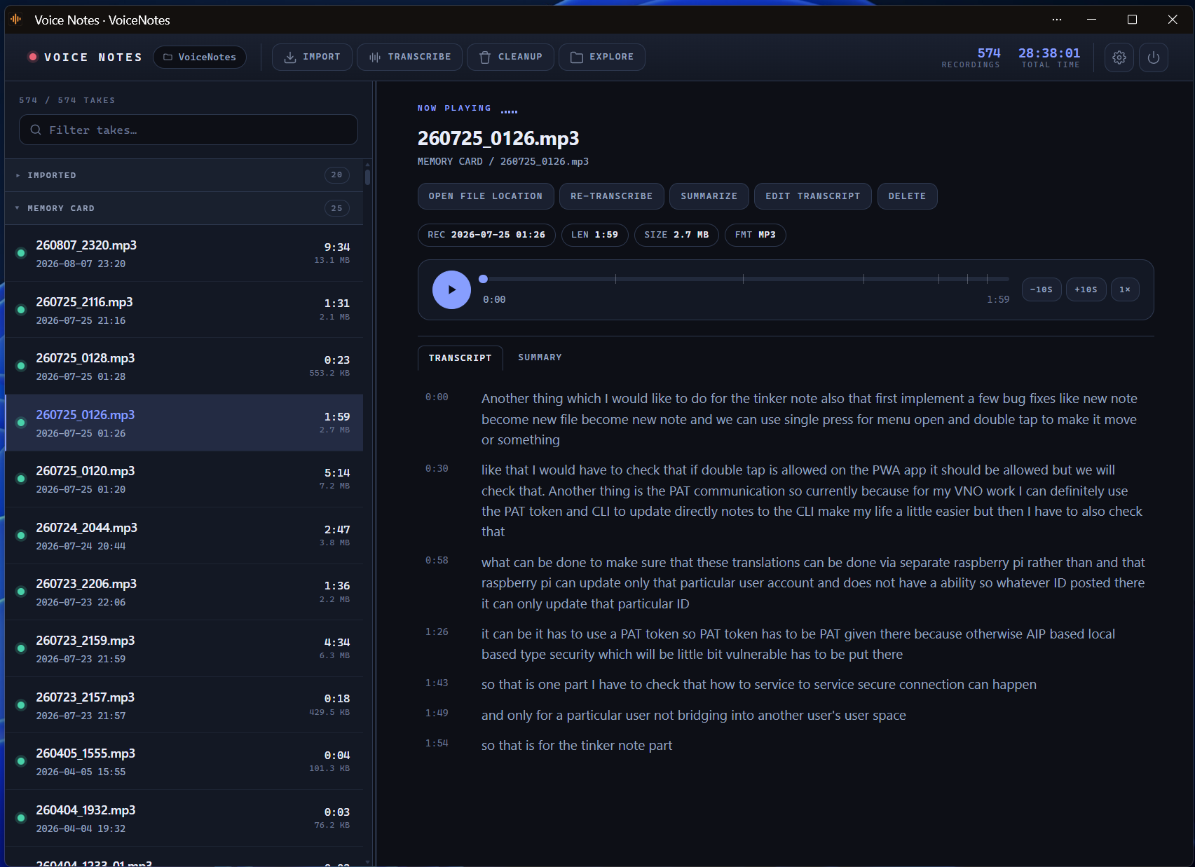The image size is (1195, 867).
Task: Click OPEN FILE LOCATION button
Action: coord(486,196)
